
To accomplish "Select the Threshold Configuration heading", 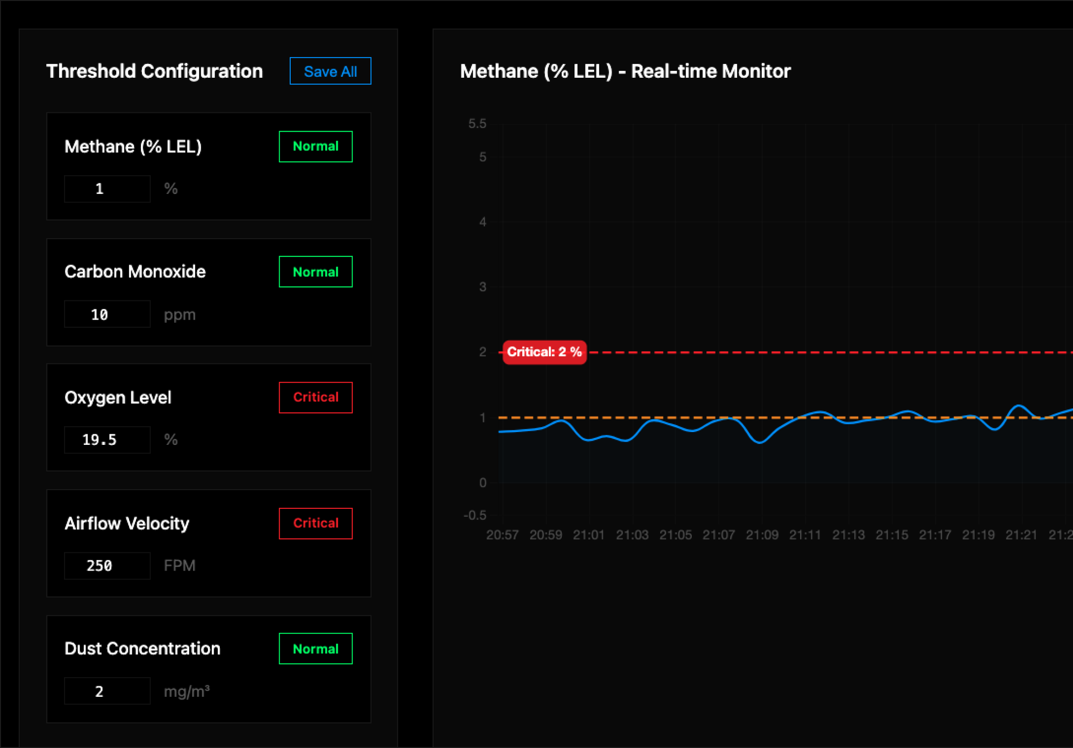I will (154, 71).
